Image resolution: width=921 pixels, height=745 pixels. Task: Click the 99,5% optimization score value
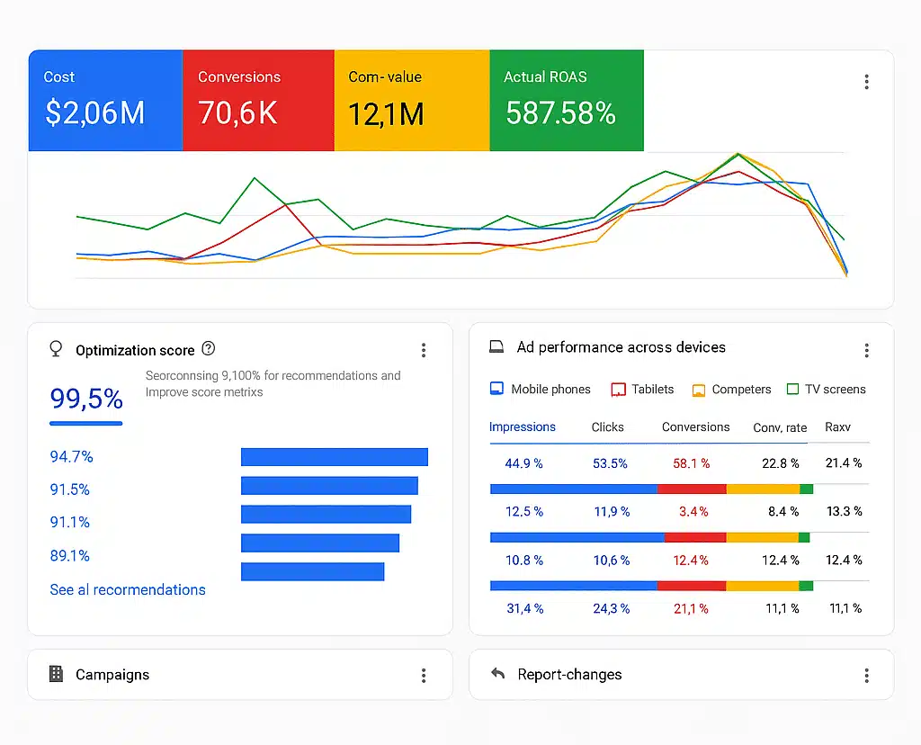tap(86, 399)
